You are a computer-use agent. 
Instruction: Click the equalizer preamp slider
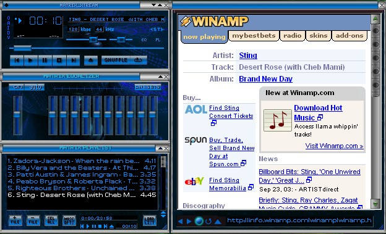coord(17,115)
